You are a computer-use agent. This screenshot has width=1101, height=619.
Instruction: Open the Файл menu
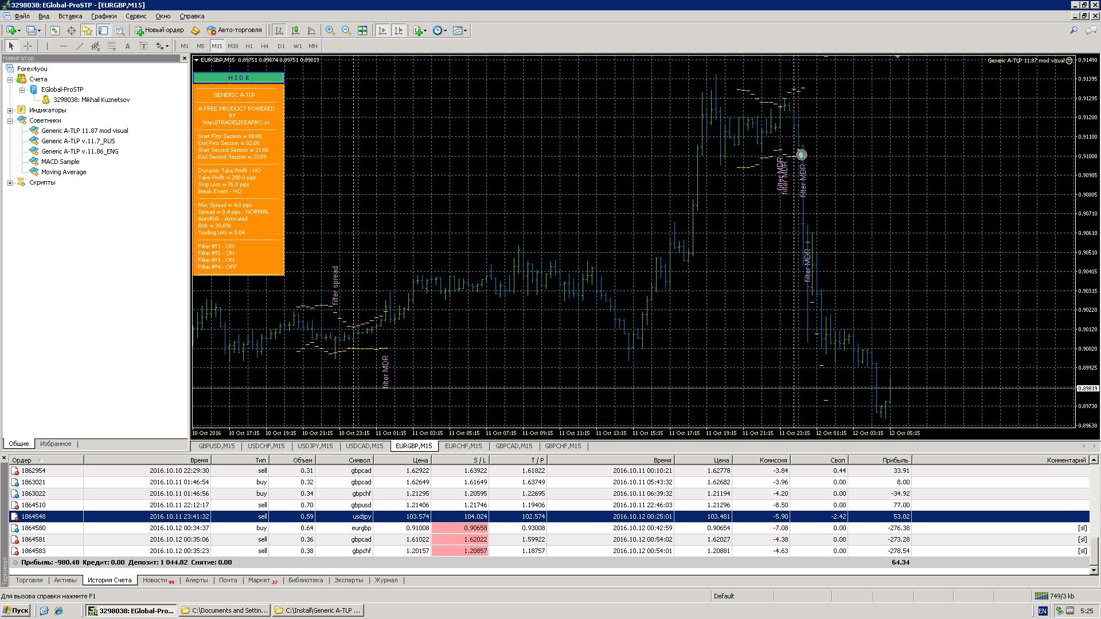coord(22,16)
